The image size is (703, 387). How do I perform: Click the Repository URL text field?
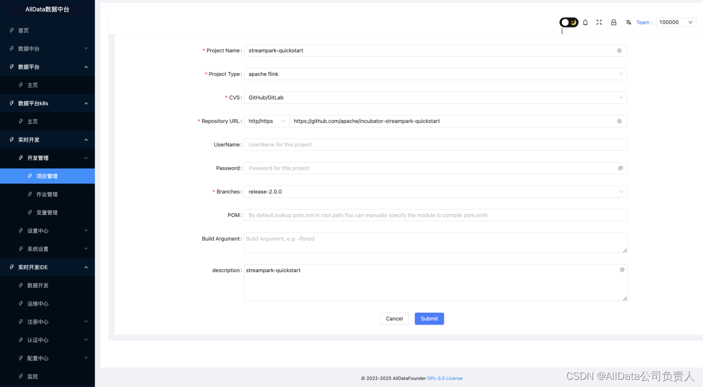point(458,121)
